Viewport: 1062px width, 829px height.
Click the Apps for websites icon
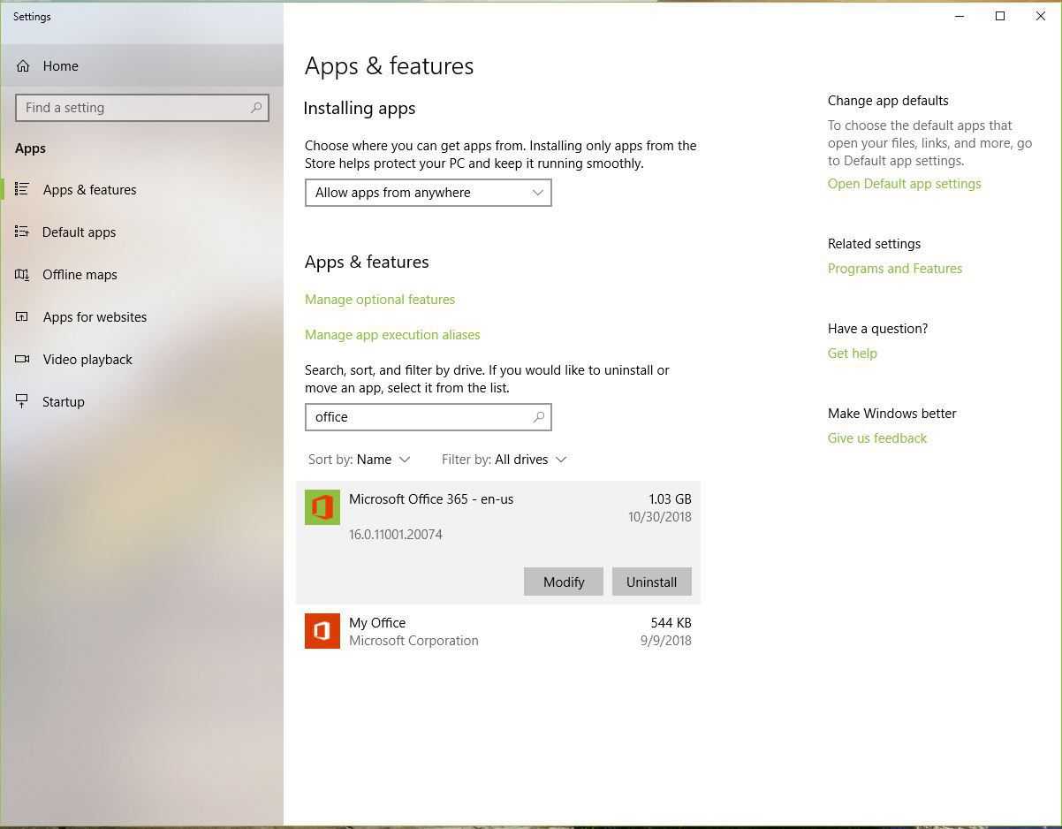pos(22,317)
